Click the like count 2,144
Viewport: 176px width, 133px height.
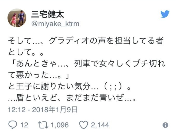click(100, 125)
